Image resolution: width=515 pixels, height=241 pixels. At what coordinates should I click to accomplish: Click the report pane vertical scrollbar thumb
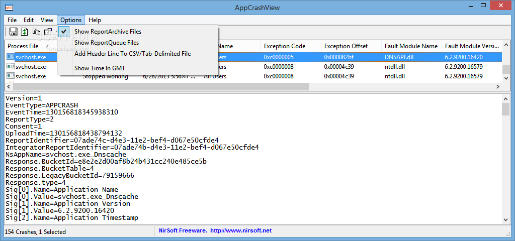point(506,109)
